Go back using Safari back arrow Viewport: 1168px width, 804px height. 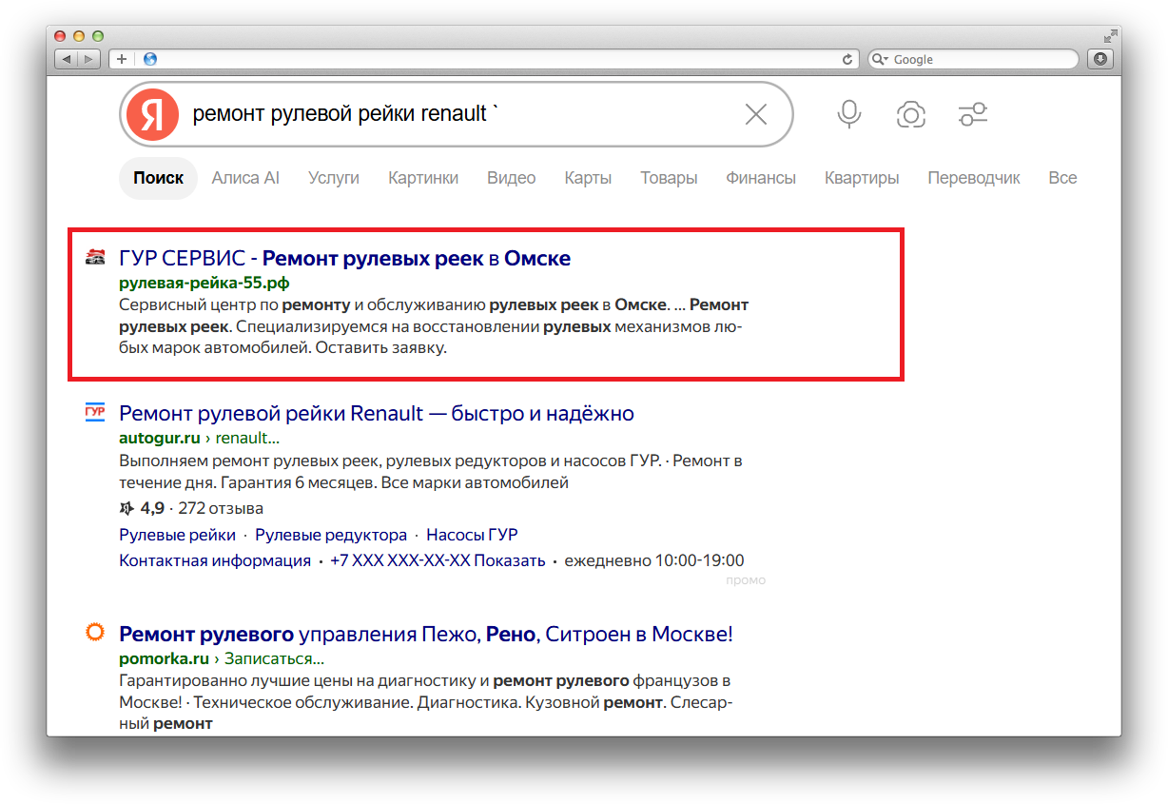click(67, 59)
